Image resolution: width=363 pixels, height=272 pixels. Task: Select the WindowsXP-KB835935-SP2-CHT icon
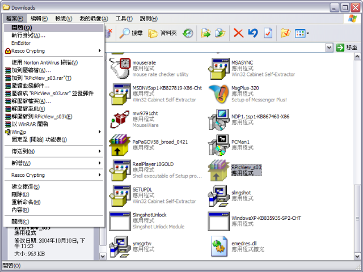(x=219, y=221)
